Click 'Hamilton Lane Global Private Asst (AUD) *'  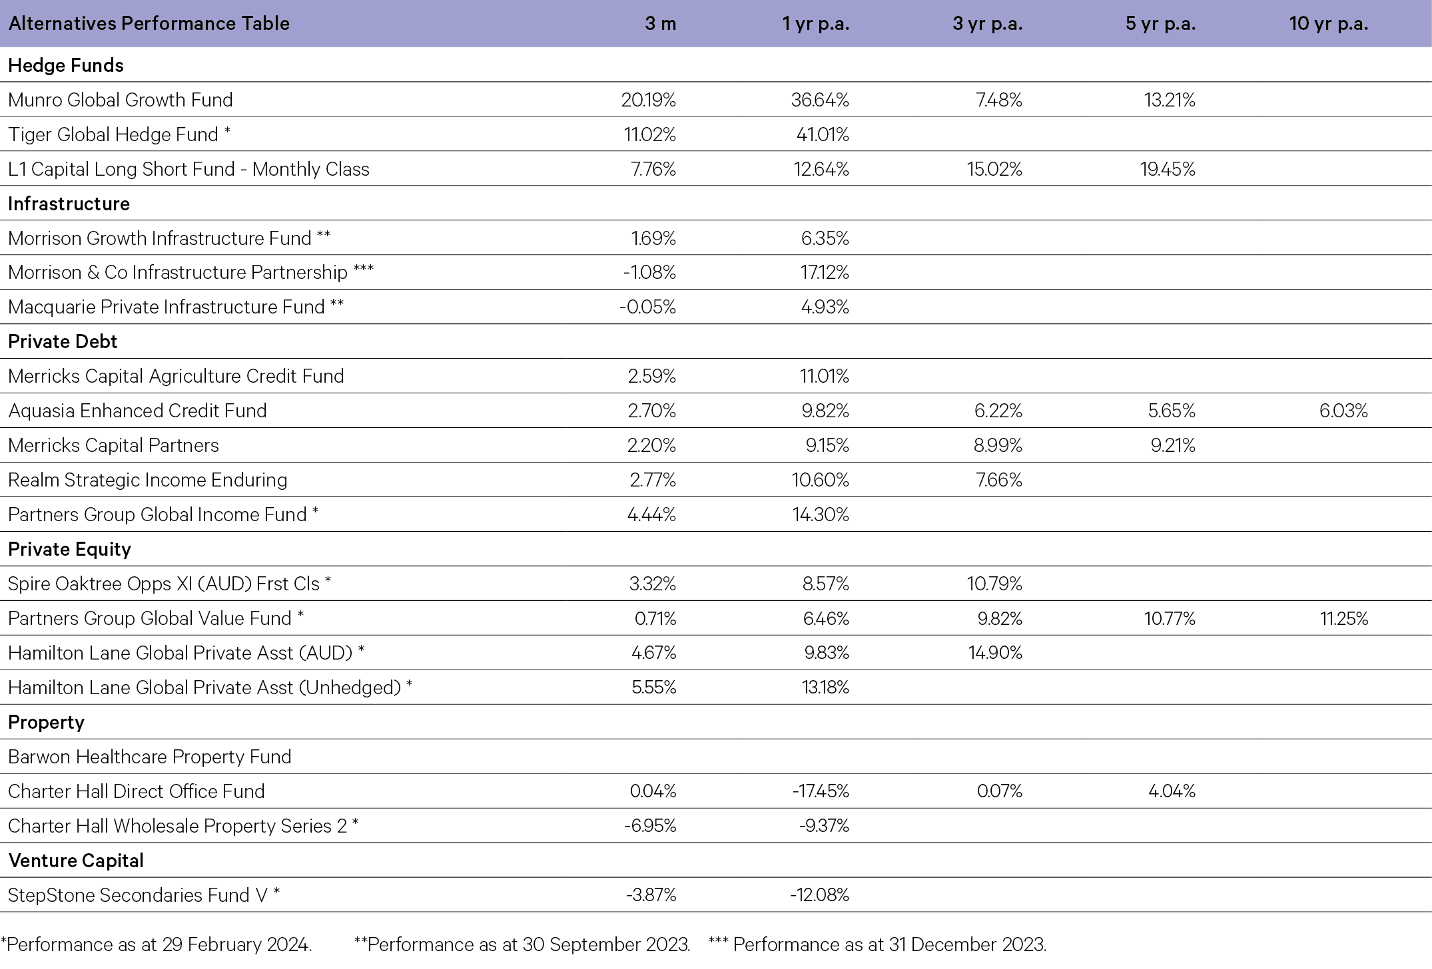(186, 653)
